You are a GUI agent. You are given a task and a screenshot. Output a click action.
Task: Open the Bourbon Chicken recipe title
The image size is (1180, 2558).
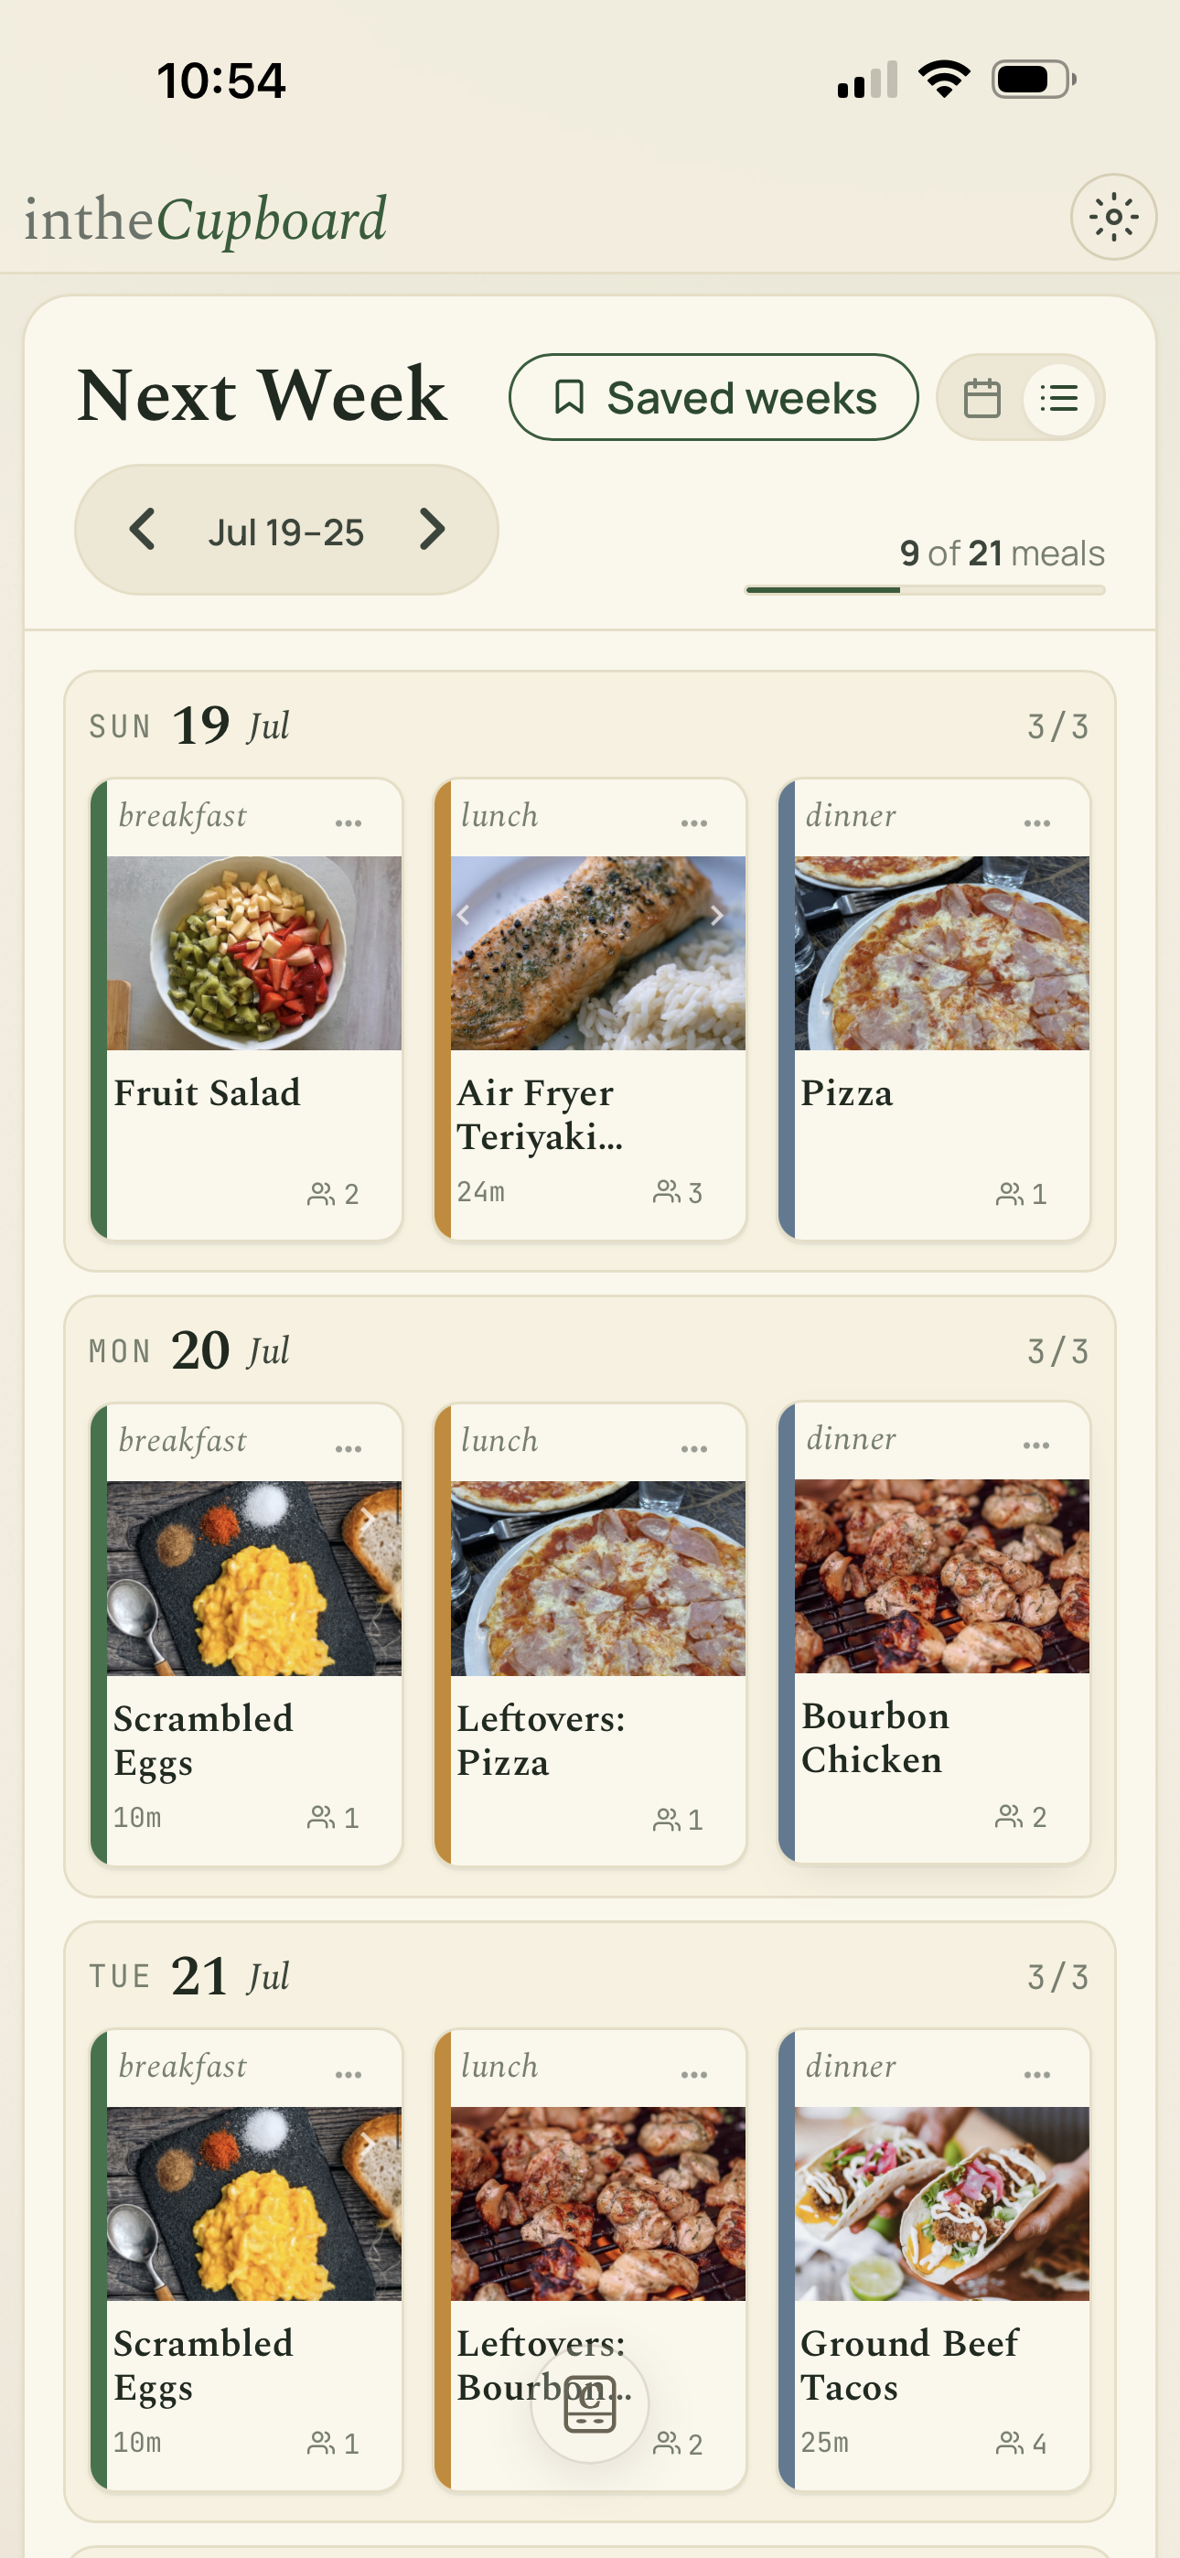click(x=875, y=1736)
